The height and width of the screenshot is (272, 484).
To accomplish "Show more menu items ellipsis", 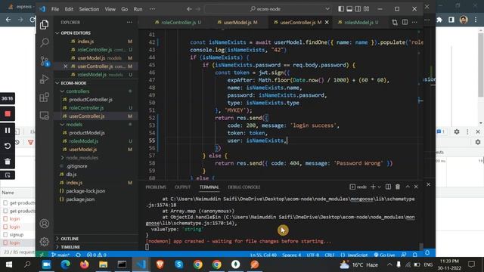I will click(x=153, y=9).
